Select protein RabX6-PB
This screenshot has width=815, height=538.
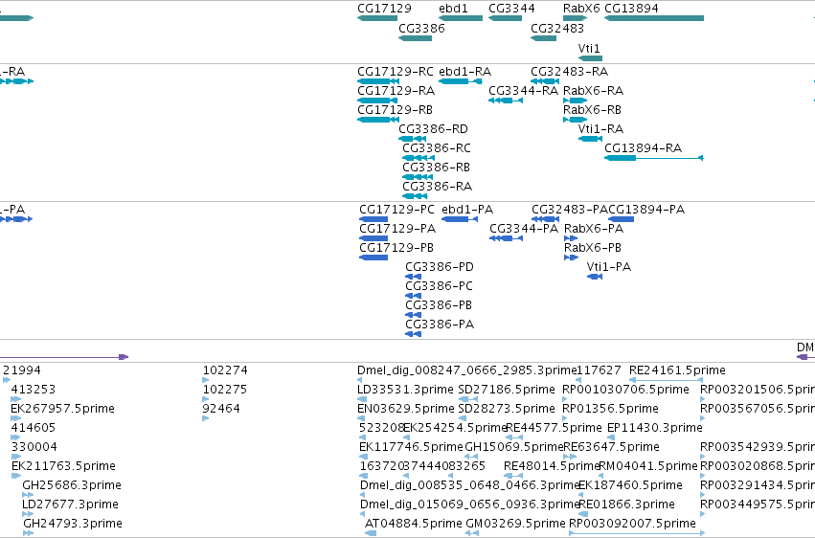coord(571,258)
